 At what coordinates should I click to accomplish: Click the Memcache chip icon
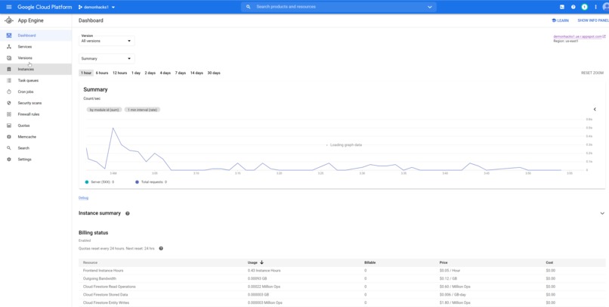pyautogui.click(x=9, y=137)
